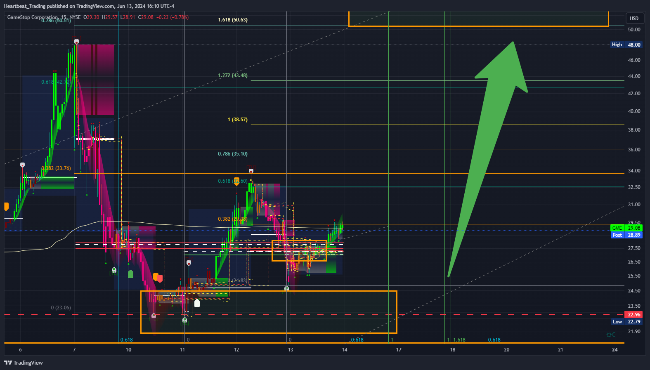Click the C29.08 close value in the header

tap(146, 17)
